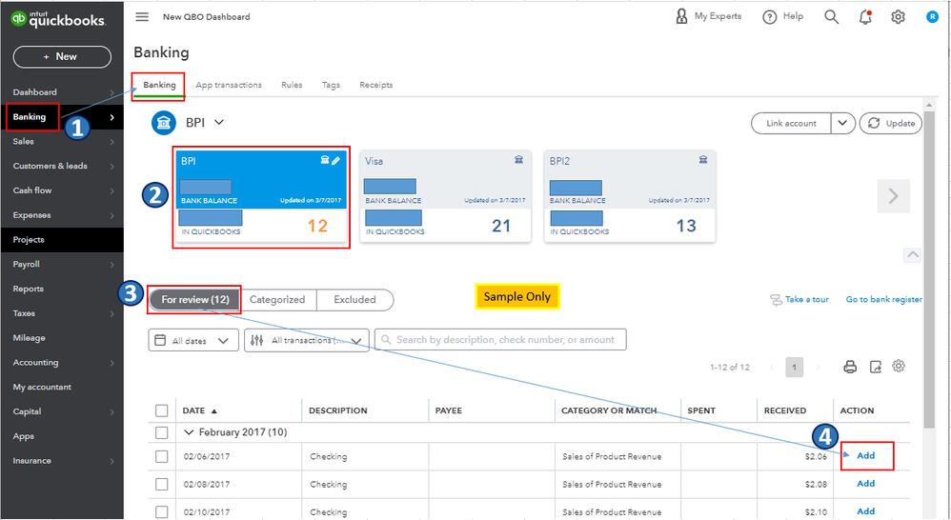Click the scrollbar up arrow
The width and height of the screenshot is (951, 520).
point(929,105)
